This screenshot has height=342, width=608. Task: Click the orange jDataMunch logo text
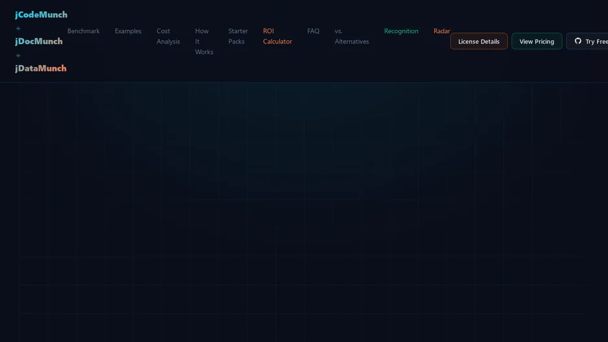[x=41, y=69]
